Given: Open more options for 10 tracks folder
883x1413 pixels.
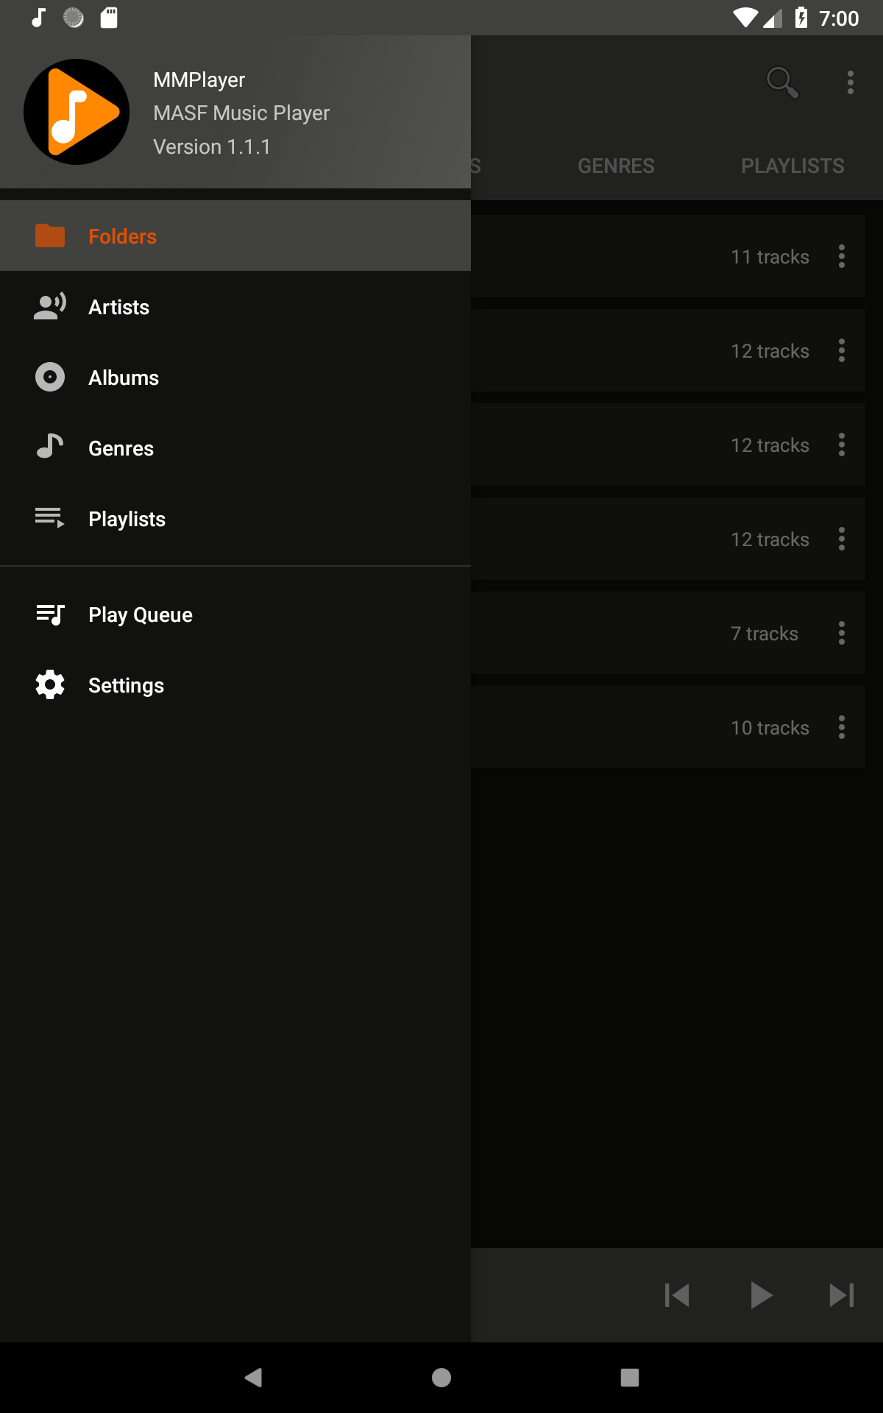Looking at the screenshot, I should click(842, 728).
